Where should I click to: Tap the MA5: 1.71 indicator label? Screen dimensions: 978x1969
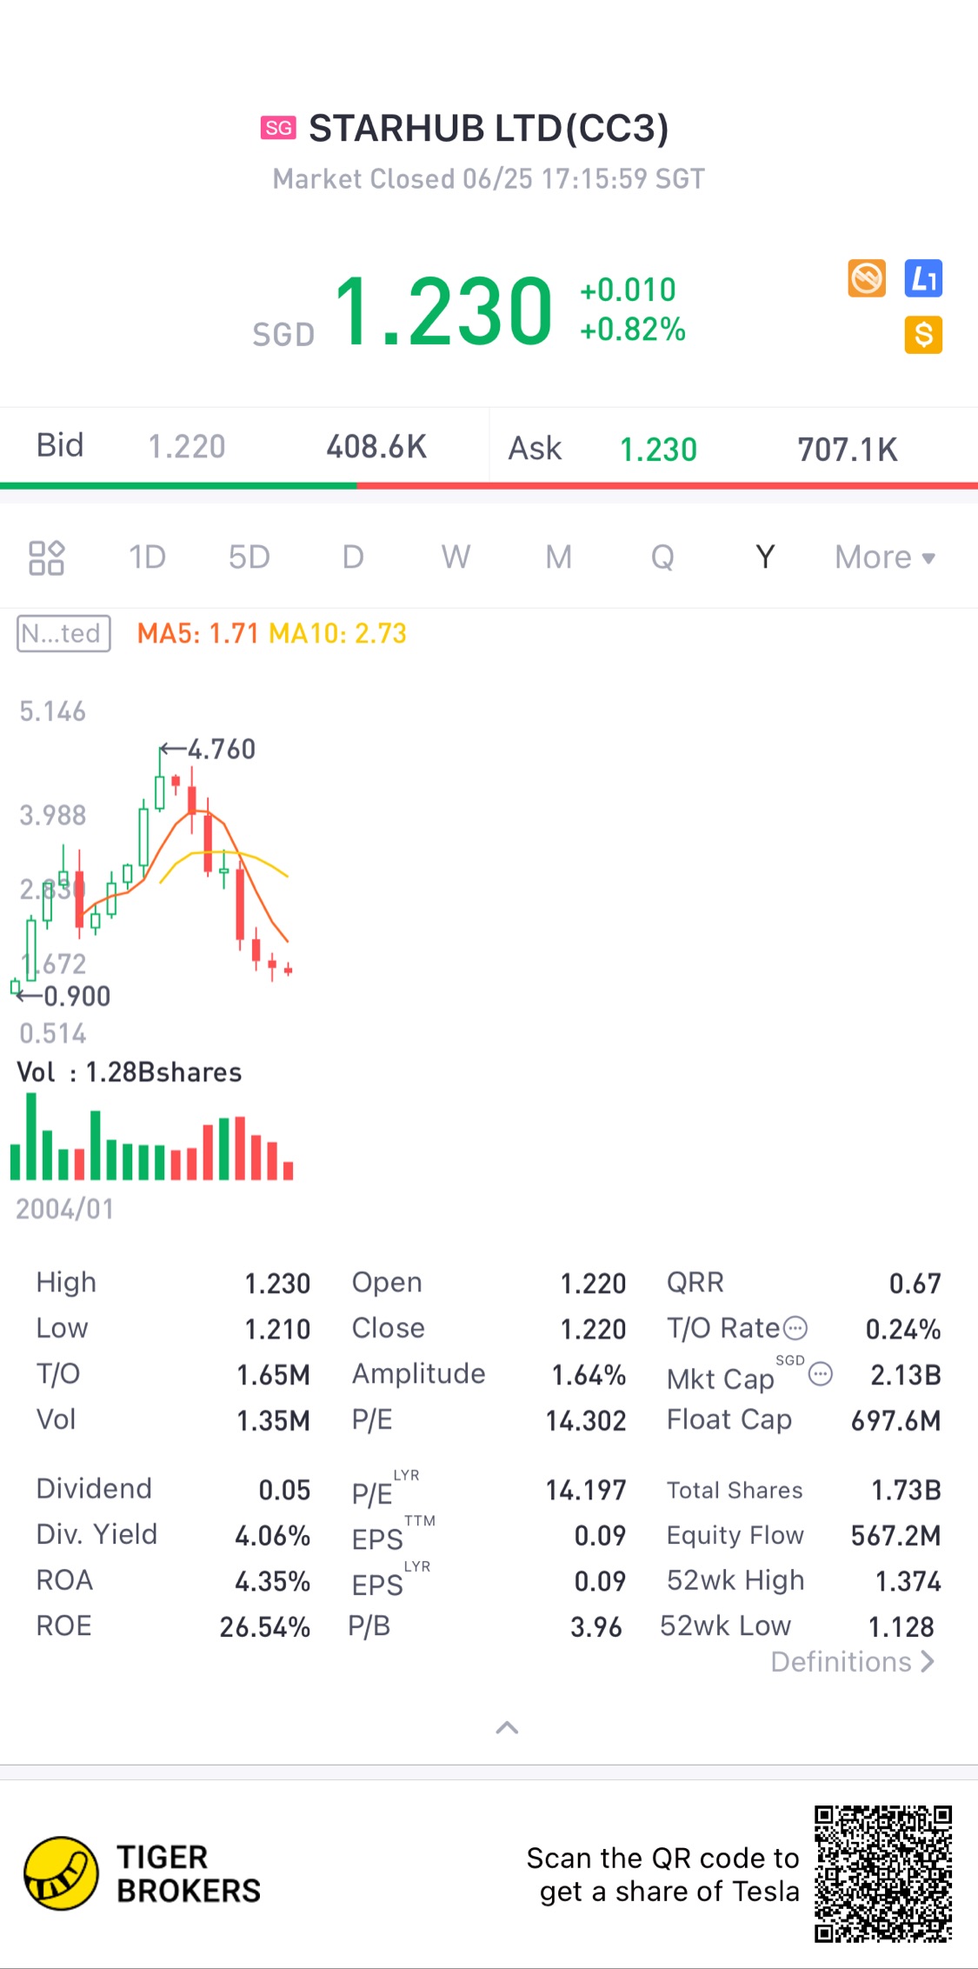[x=198, y=633]
